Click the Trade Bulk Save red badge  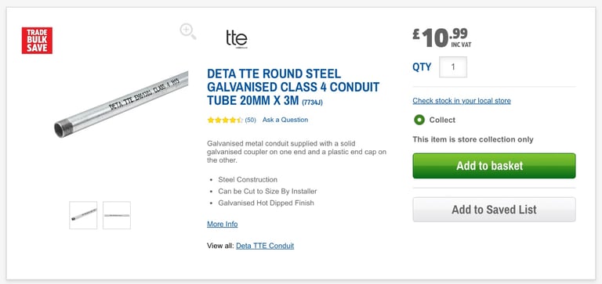[37, 40]
